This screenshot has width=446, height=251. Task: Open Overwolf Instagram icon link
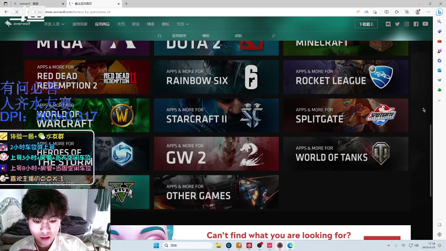pyautogui.click(x=407, y=24)
